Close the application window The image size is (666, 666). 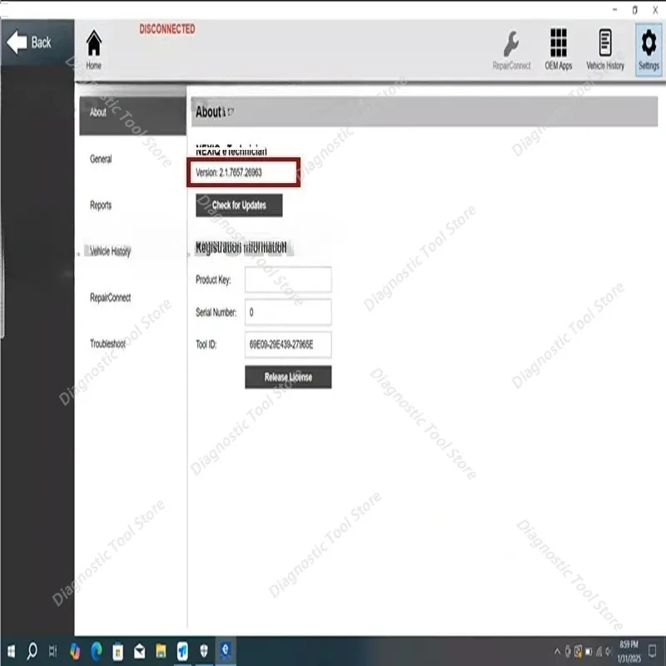click(x=655, y=9)
